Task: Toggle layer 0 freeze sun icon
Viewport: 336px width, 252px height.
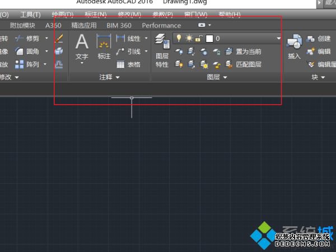Action: tap(189, 38)
